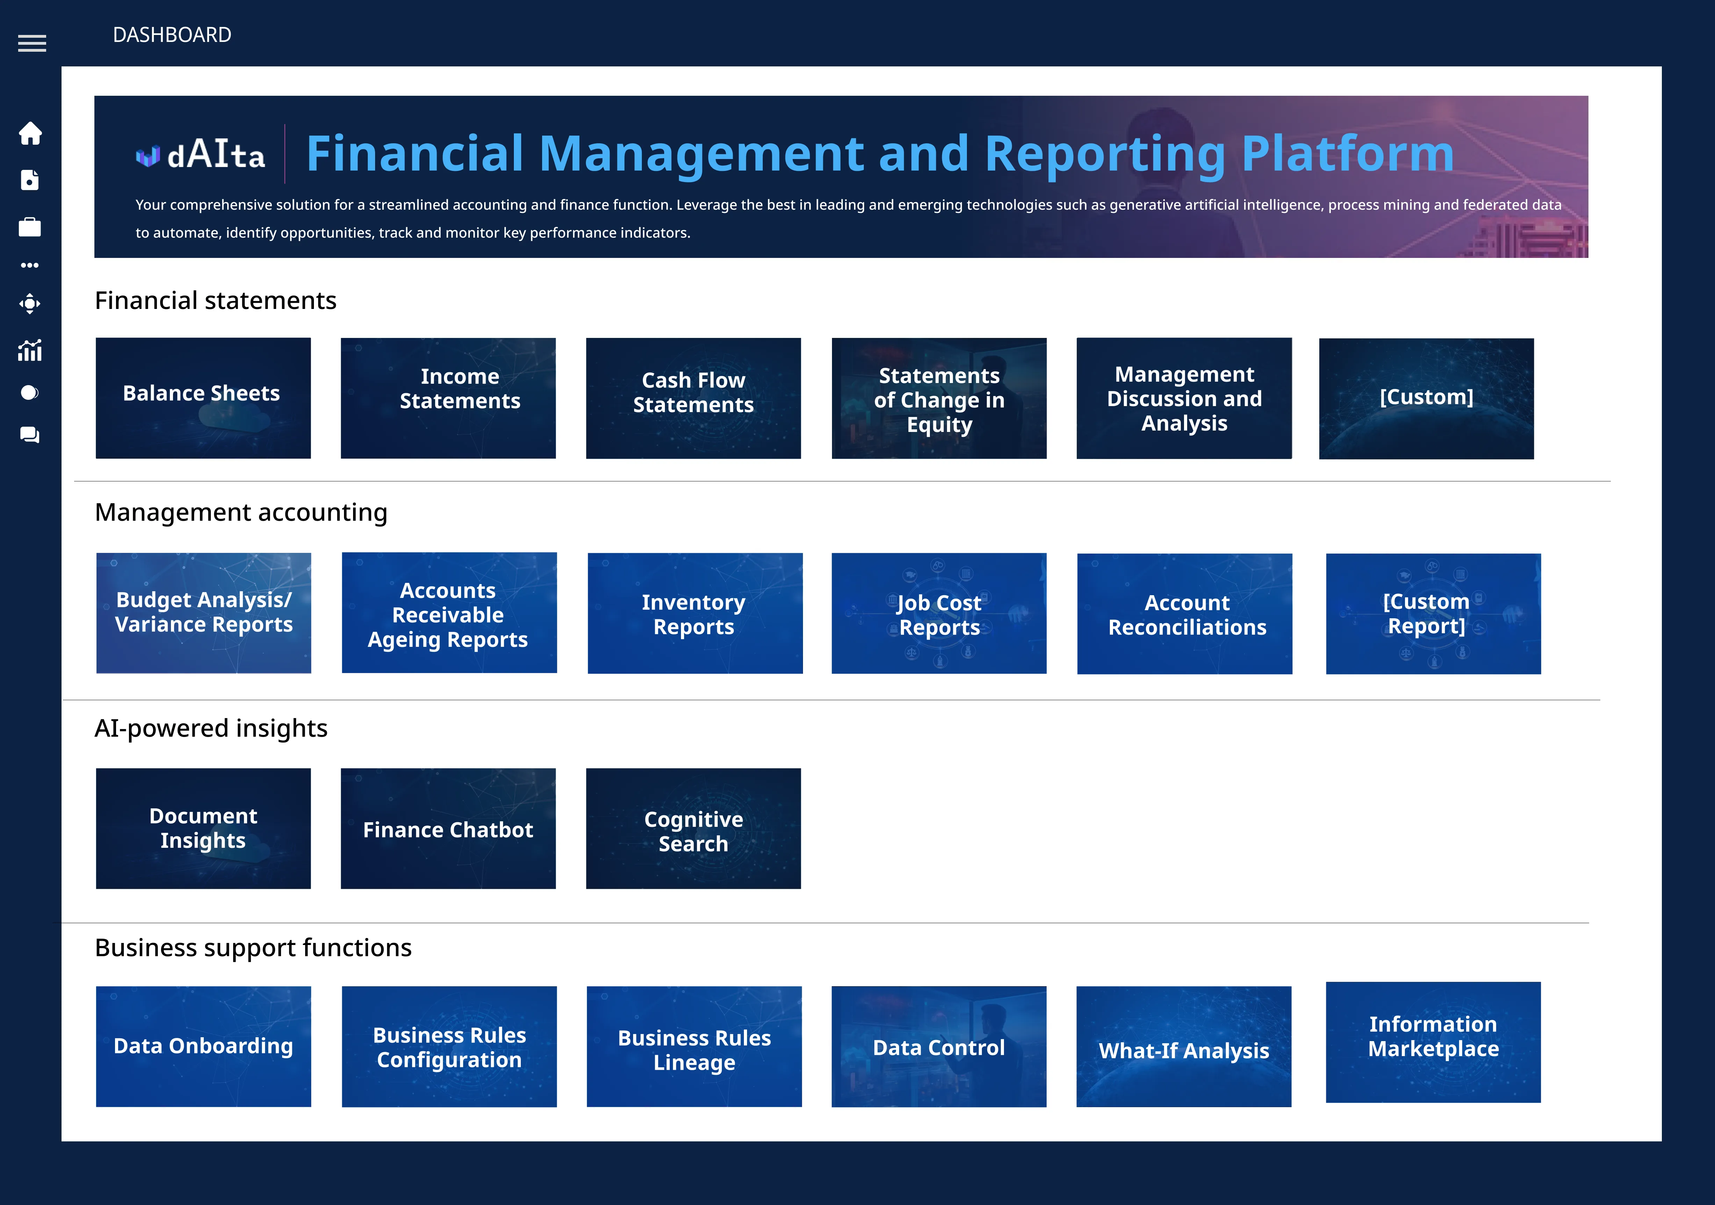Open Account Reconciliations tile
The width and height of the screenshot is (1715, 1205).
click(x=1185, y=614)
